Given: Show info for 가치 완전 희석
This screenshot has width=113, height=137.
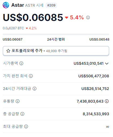Looking at the screenshot, I should point(31,76).
